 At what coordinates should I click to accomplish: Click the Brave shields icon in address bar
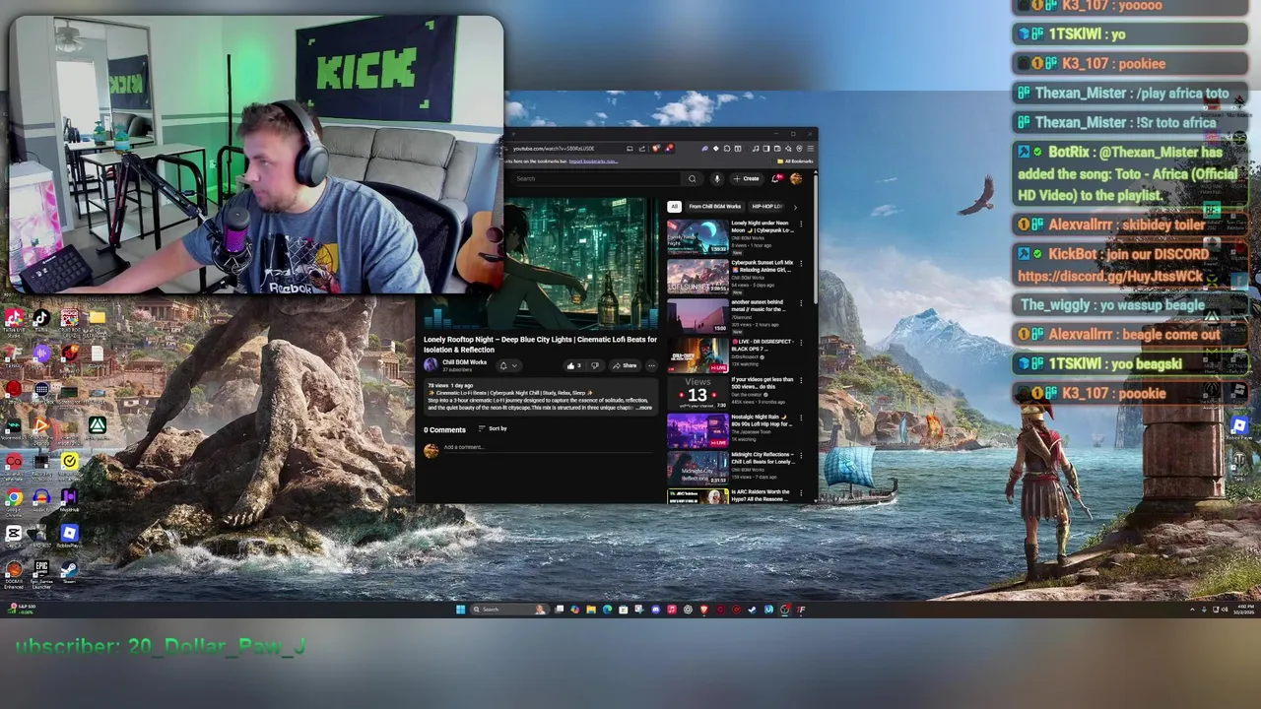pos(655,149)
